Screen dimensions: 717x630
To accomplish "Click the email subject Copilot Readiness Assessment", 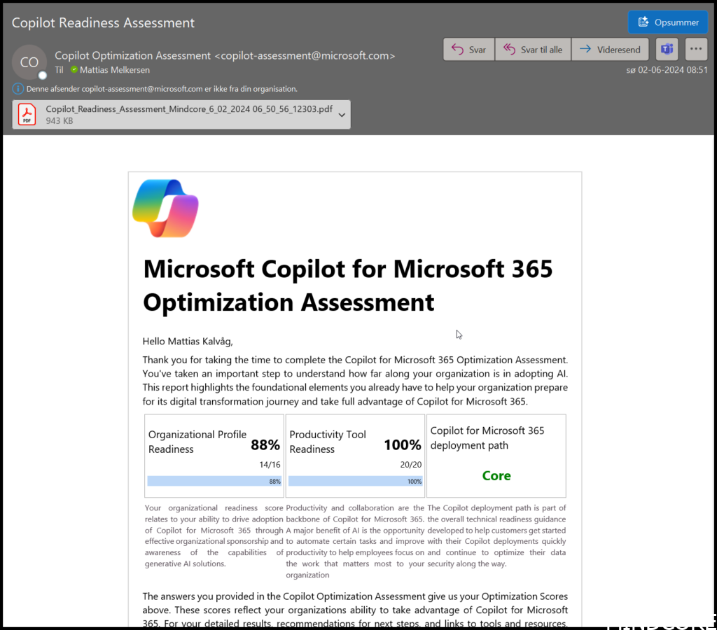I will coord(104,22).
